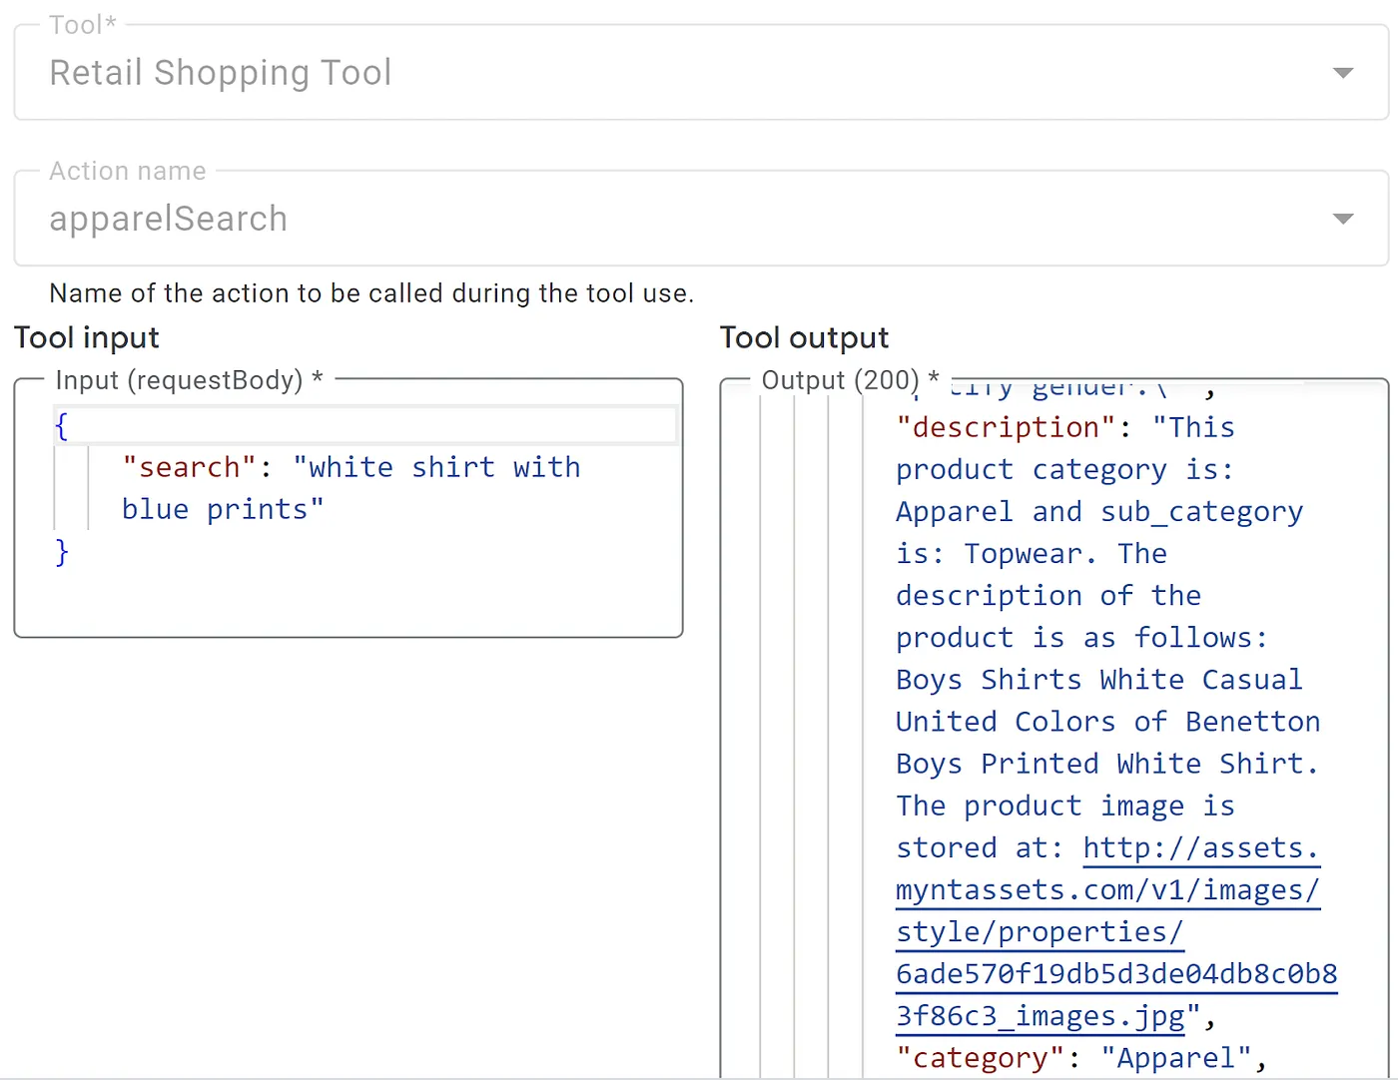Click the closing curly brace in input
1398x1080 pixels.
point(62,551)
